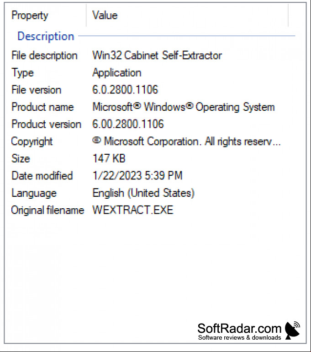The image size is (311, 352).
Task: Select the Type property label
Action: click(22, 73)
